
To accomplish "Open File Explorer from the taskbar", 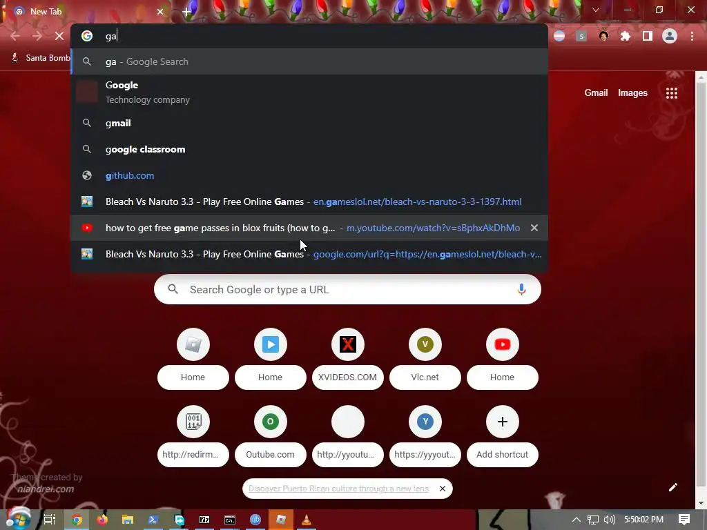I will pos(128,520).
